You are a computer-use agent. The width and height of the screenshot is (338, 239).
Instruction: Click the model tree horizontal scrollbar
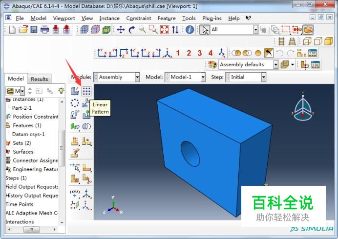click(31, 230)
